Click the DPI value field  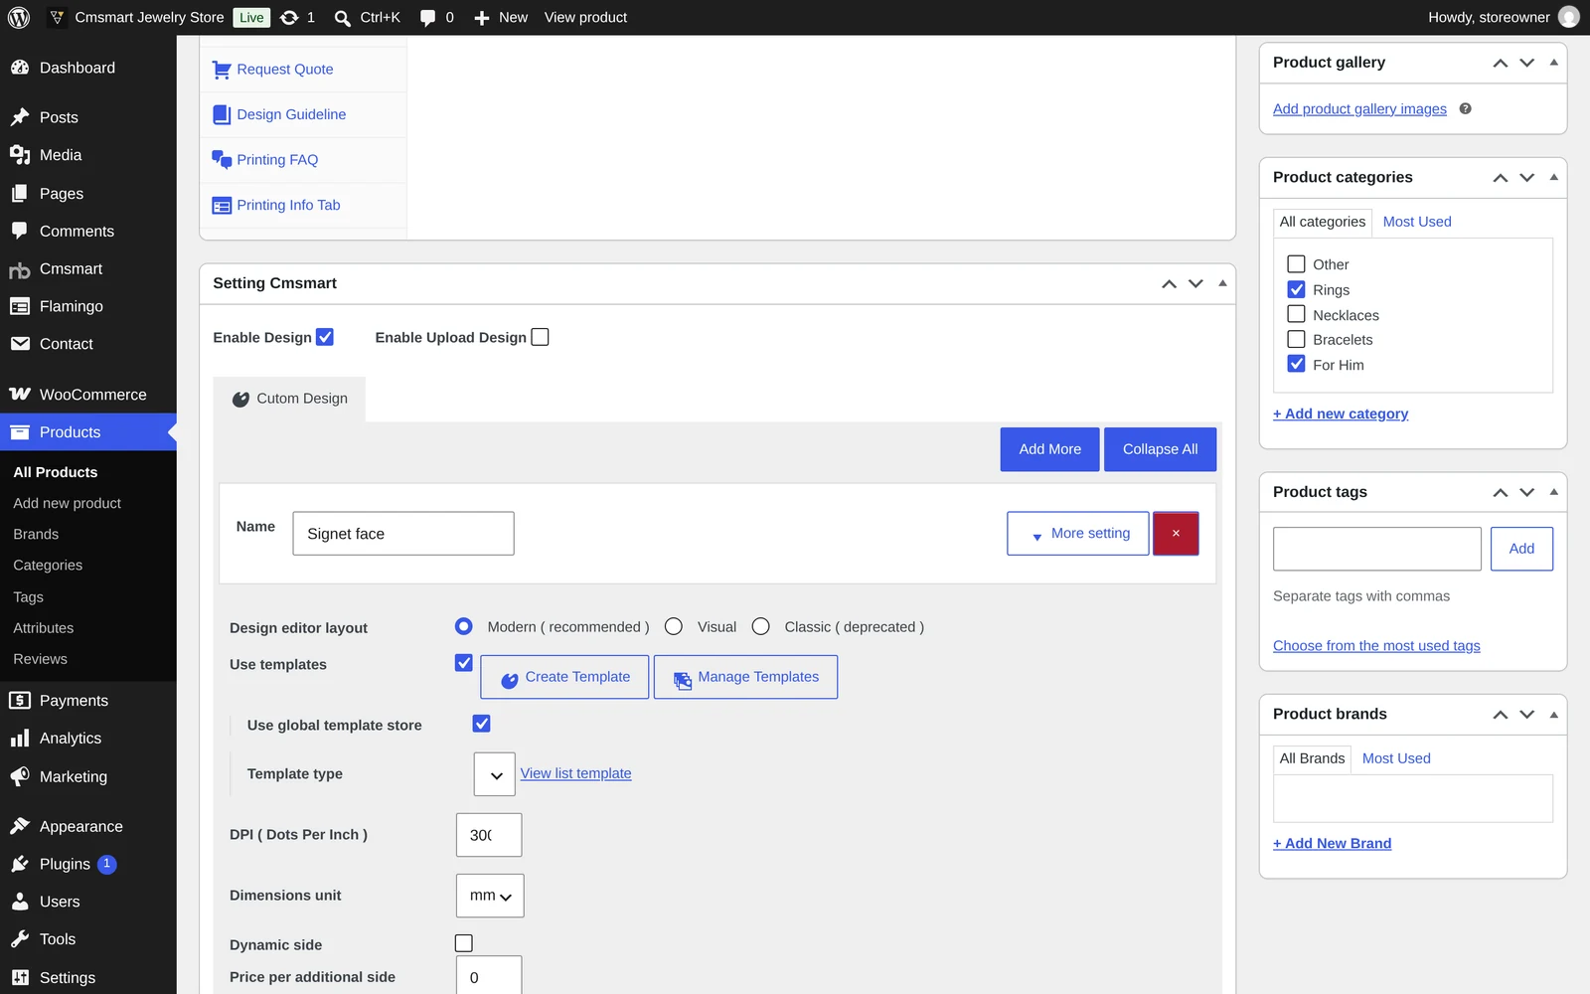[489, 835]
